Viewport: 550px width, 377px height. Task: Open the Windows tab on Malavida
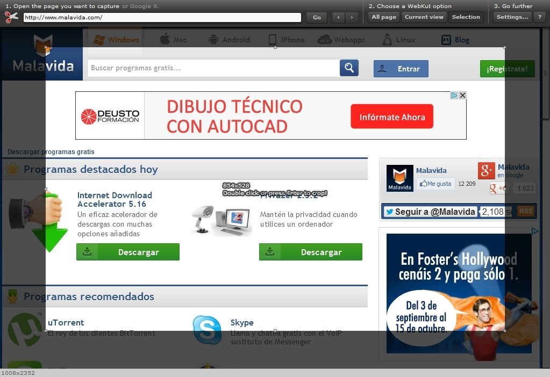pyautogui.click(x=115, y=40)
